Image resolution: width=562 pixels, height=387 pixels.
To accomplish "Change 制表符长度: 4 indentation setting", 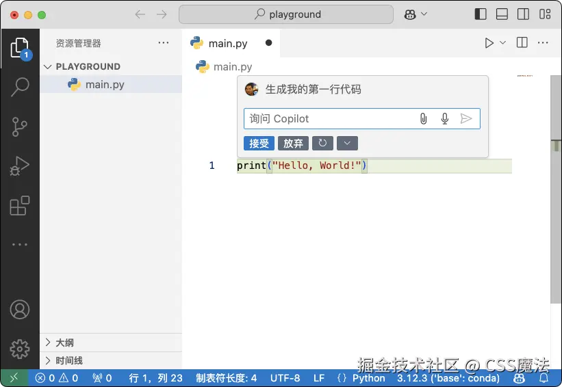I will 226,378.
